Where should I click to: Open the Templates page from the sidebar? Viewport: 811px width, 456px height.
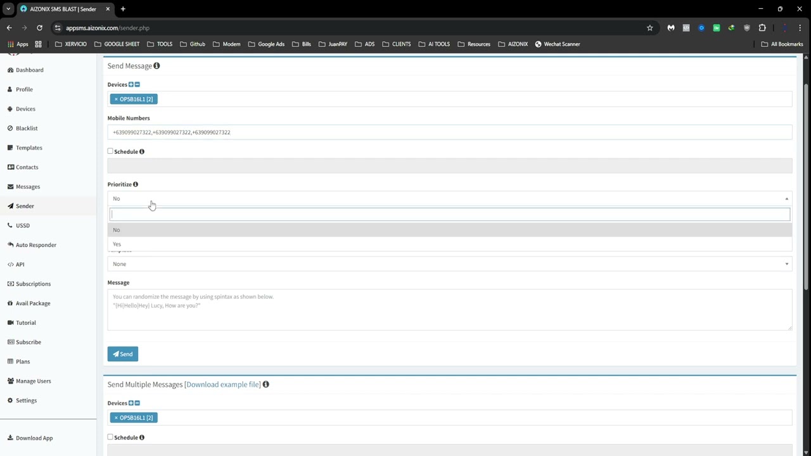point(25,148)
